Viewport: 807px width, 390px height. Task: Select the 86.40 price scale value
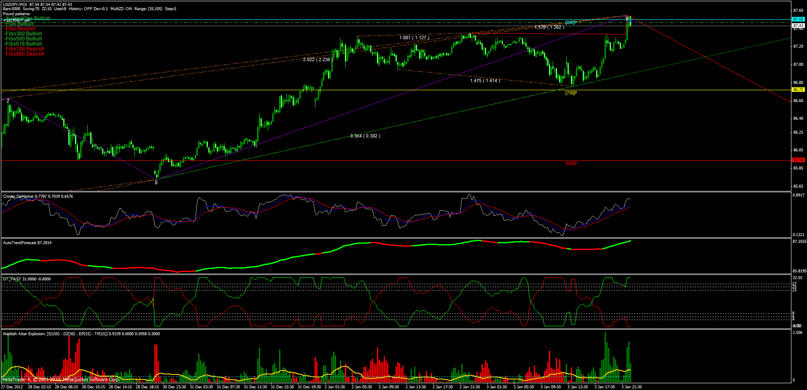pos(798,118)
